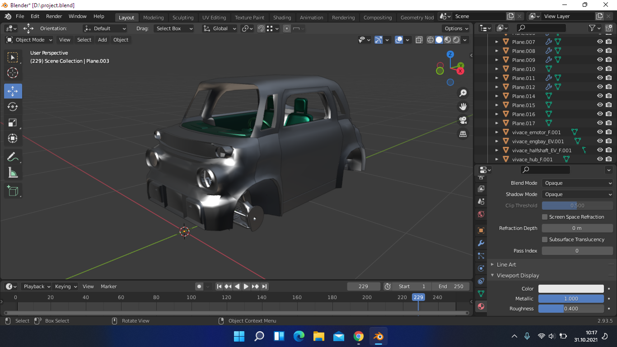Select the Rotate tool
Image resolution: width=617 pixels, height=347 pixels.
(x=13, y=107)
